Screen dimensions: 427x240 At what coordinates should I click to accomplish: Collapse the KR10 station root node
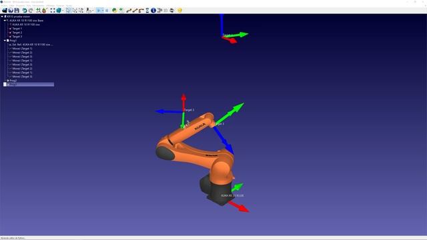2,17
